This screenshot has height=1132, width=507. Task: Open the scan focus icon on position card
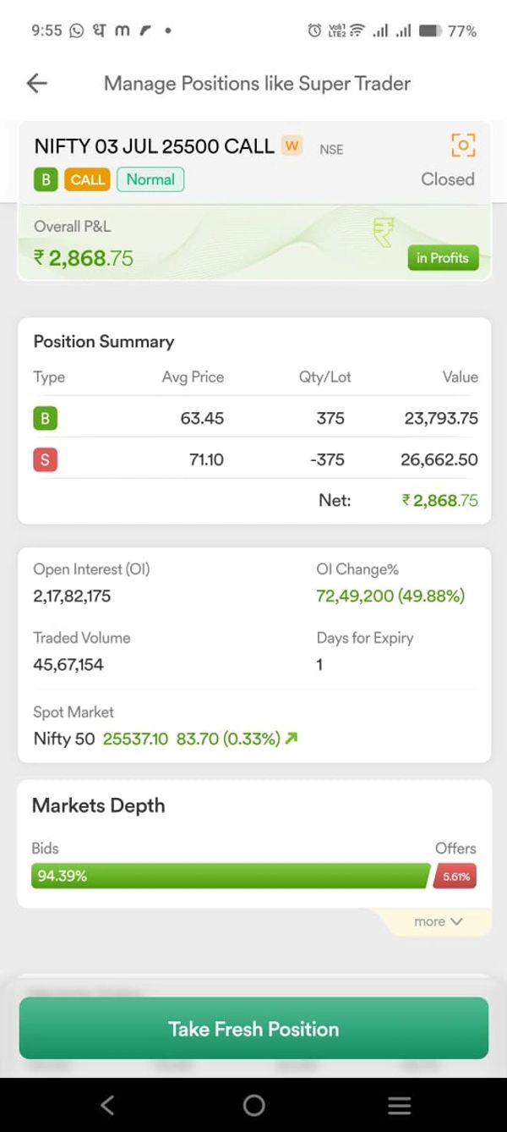[x=463, y=145]
